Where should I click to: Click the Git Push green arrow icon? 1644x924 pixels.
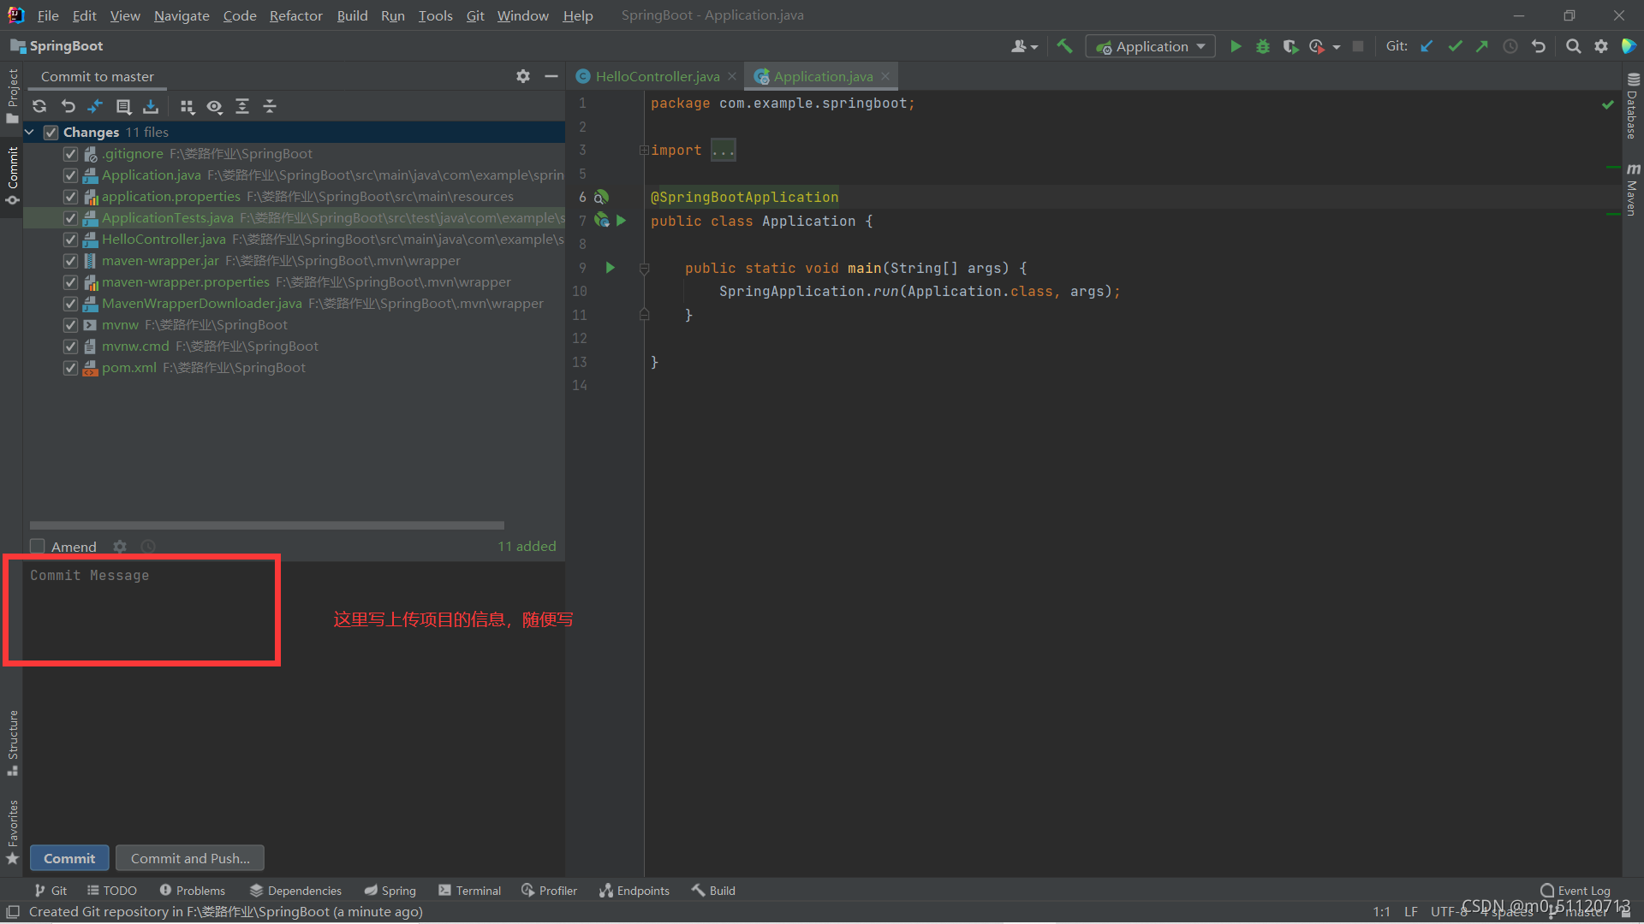(1482, 46)
